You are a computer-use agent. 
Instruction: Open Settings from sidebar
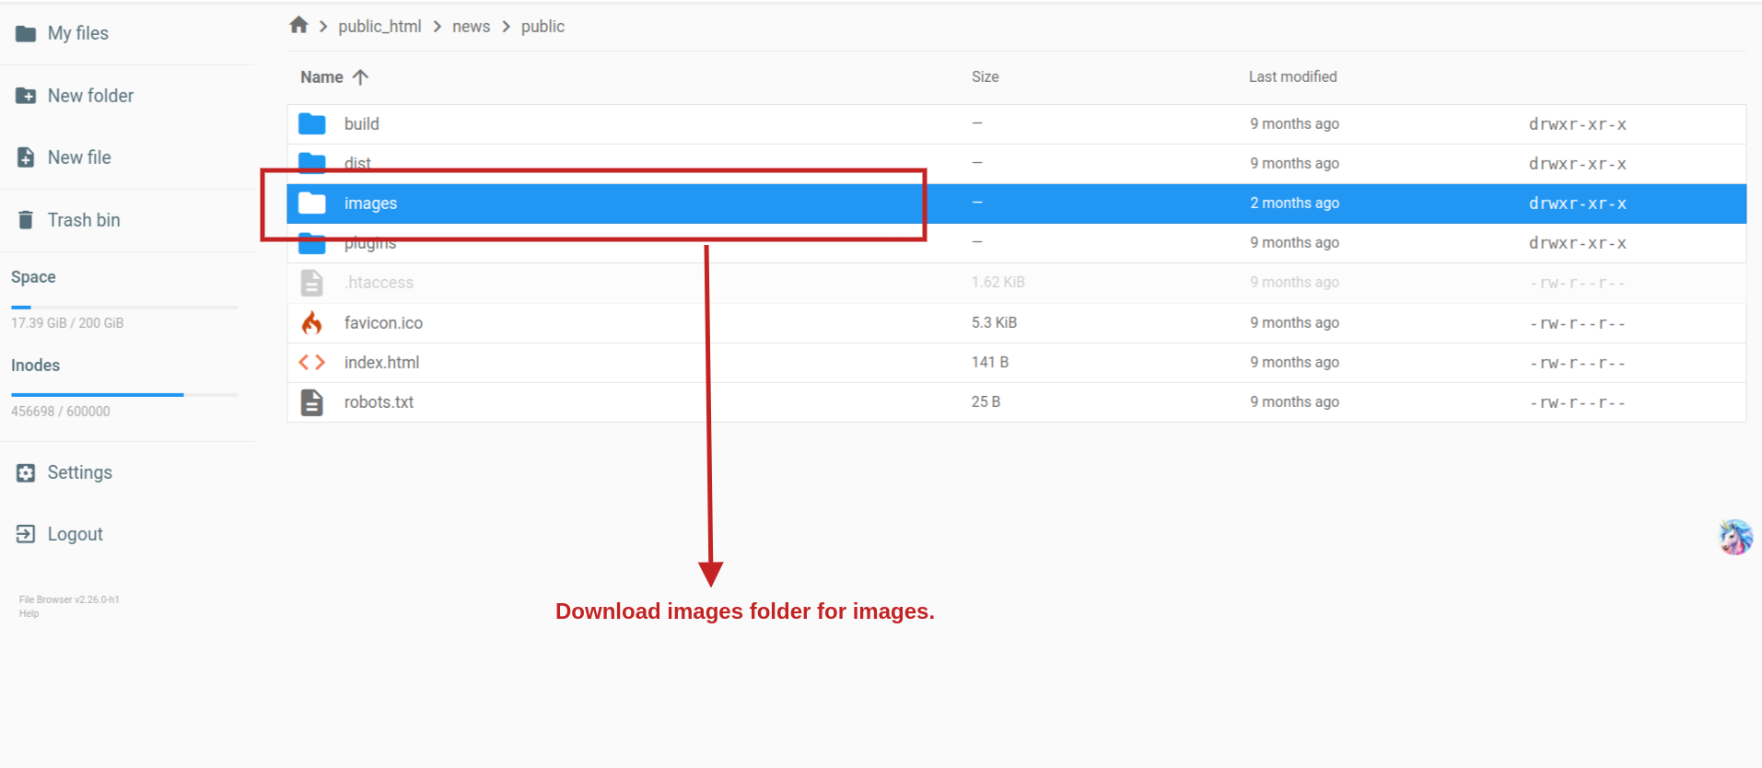(79, 472)
